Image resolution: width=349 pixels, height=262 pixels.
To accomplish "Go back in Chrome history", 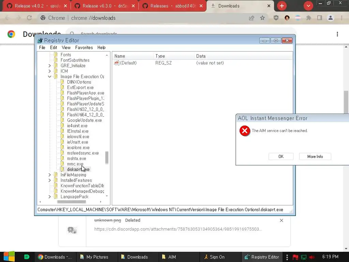I will click(7, 18).
